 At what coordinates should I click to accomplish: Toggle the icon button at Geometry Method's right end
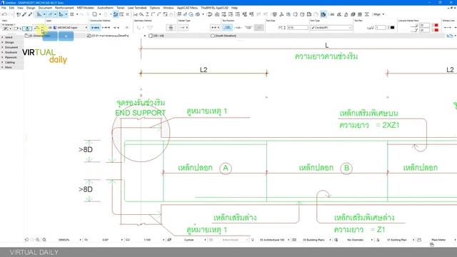tap(171, 28)
